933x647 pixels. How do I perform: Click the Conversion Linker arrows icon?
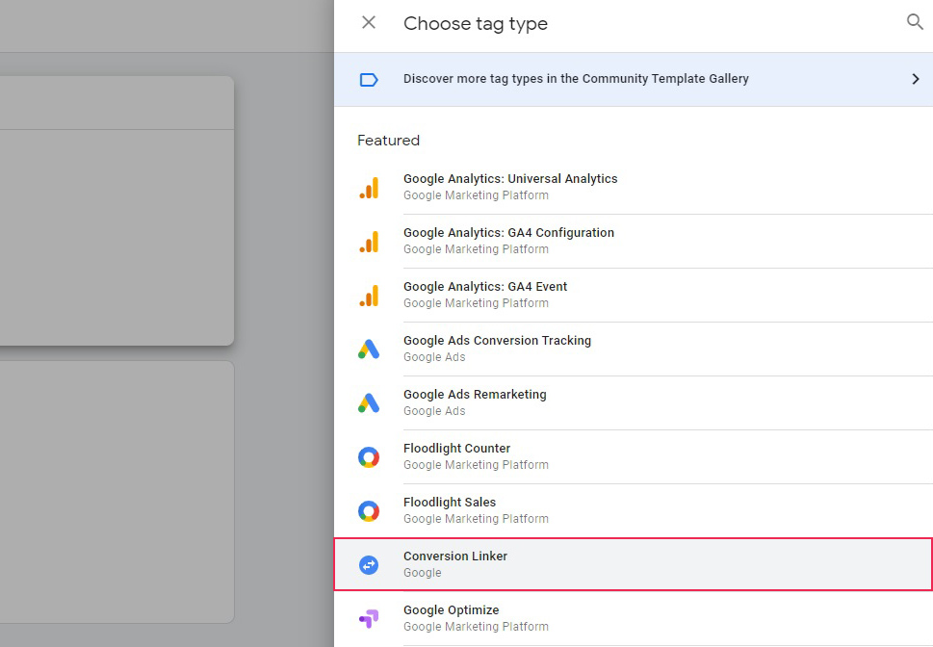coord(369,565)
